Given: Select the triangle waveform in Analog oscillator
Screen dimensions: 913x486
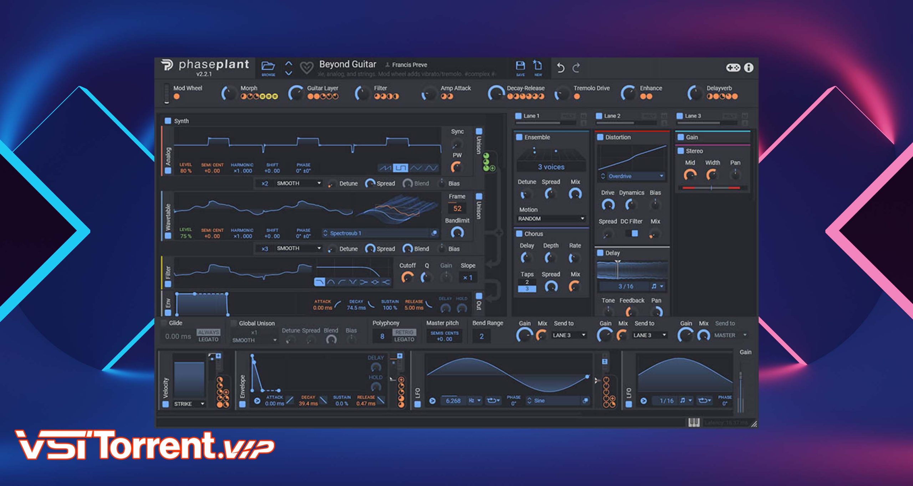Looking at the screenshot, I should coord(416,168).
